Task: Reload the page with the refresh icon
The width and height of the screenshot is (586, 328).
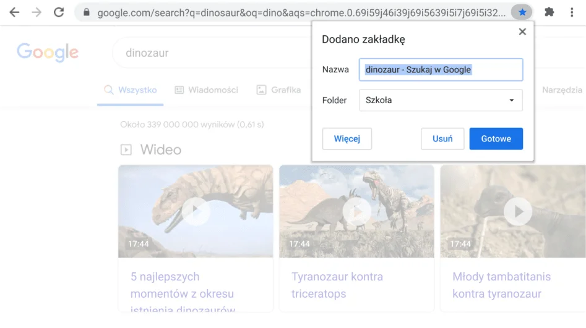Action: [x=59, y=12]
